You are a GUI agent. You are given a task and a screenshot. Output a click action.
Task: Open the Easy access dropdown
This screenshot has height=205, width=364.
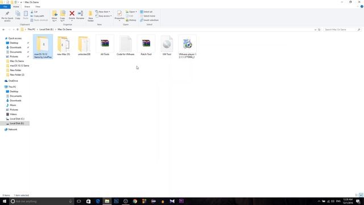coord(104,16)
